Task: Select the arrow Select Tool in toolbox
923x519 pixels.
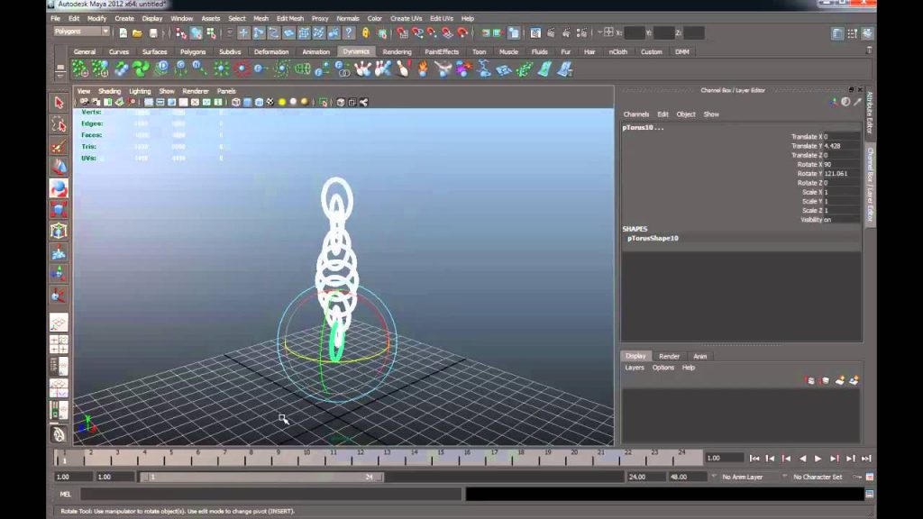Action: pyautogui.click(x=59, y=103)
